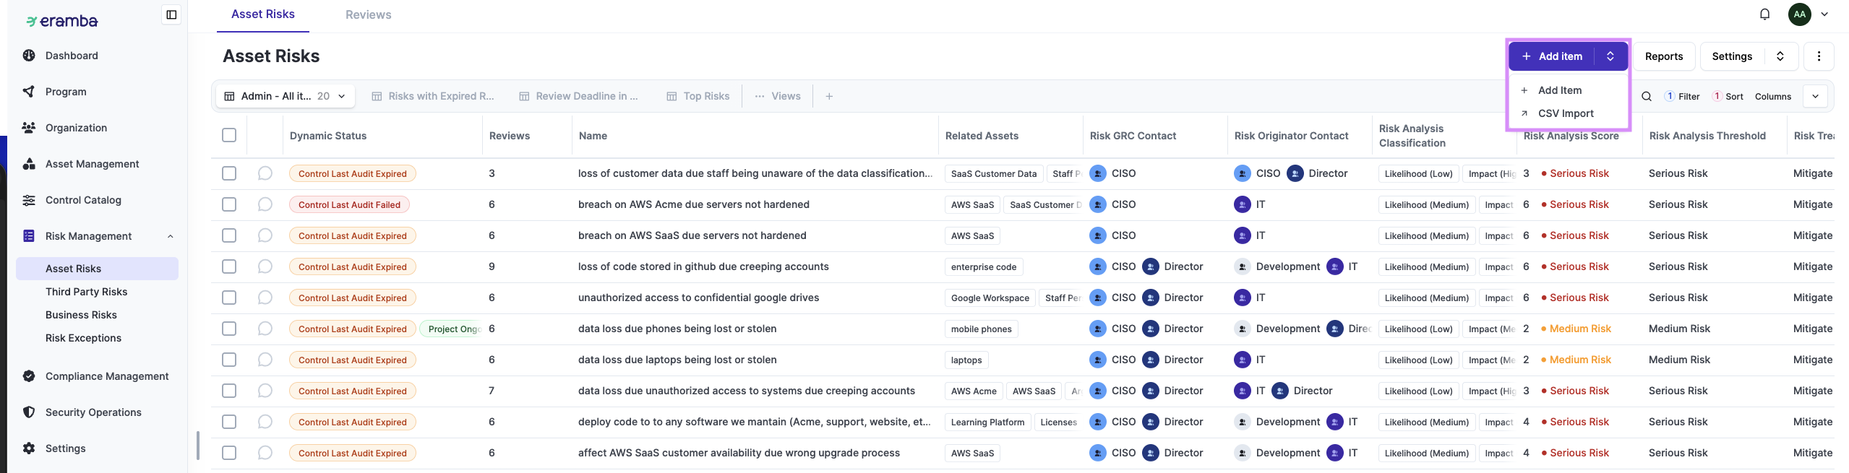Screen dimensions: 1849x473
Task: Click the search magnifier icon
Action: (x=1646, y=96)
